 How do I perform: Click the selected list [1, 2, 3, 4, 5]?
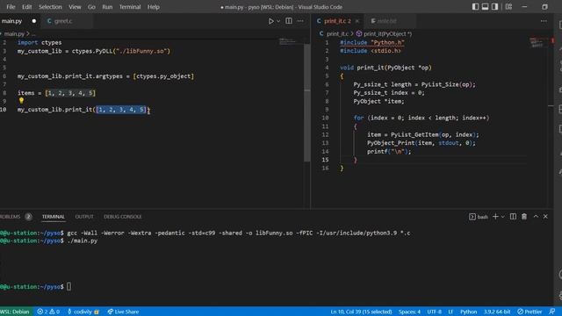click(x=121, y=110)
